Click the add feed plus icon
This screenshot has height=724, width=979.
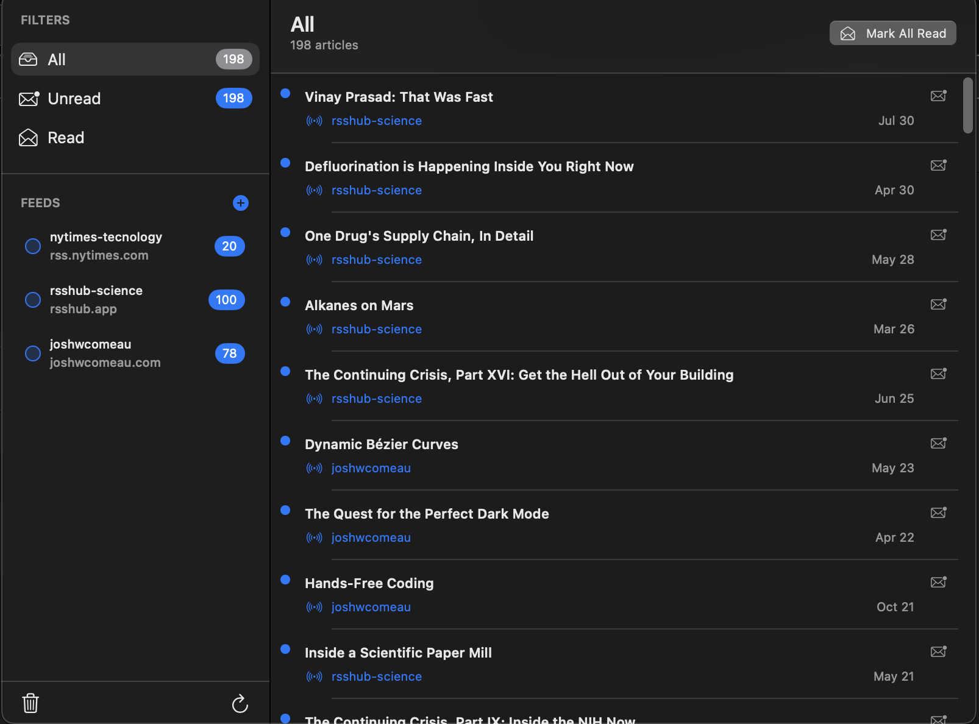point(241,203)
